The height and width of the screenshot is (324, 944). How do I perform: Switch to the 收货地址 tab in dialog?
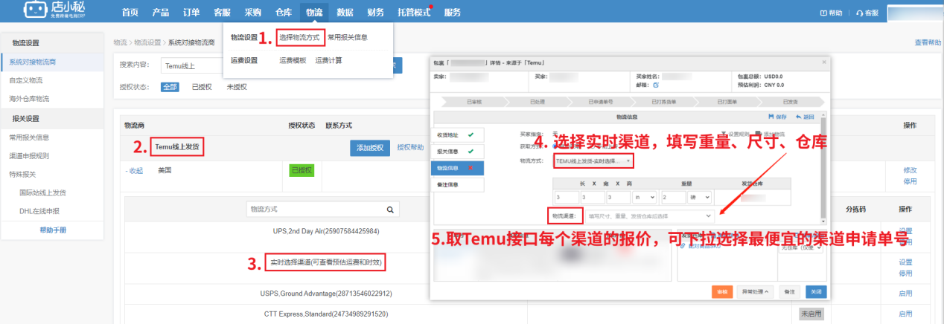[457, 135]
